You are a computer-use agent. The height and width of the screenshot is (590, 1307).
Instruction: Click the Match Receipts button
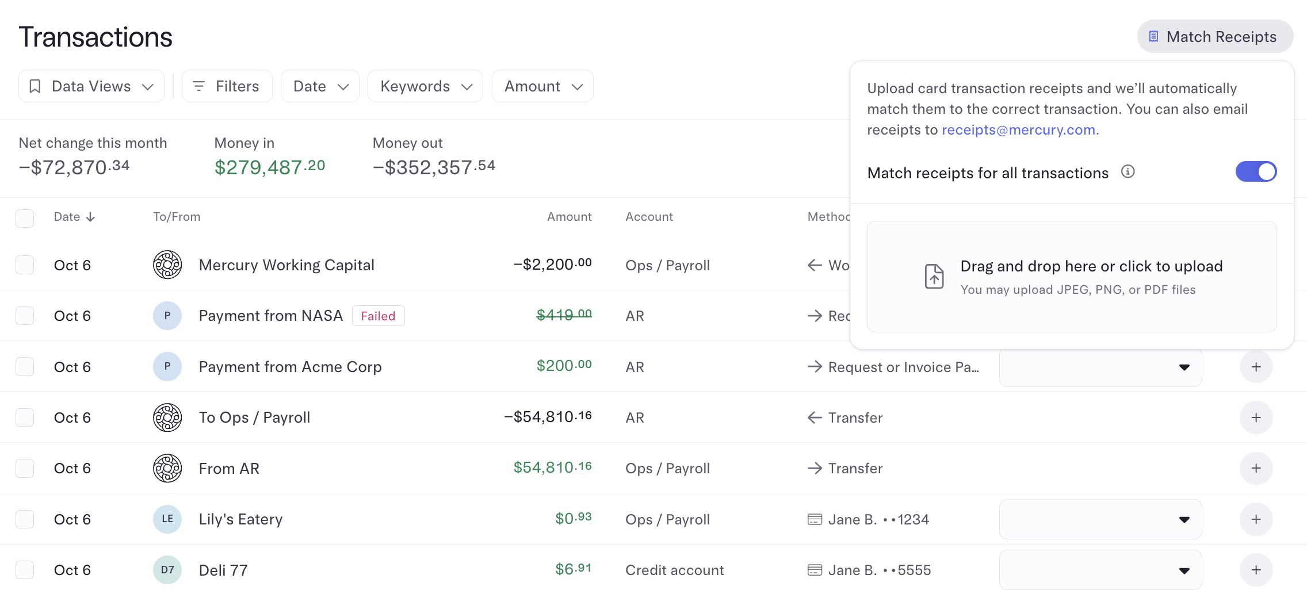pyautogui.click(x=1215, y=37)
